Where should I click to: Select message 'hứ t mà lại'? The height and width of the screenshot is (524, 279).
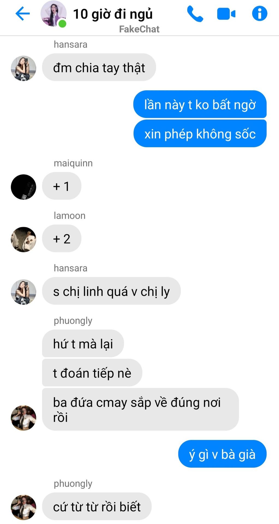pyautogui.click(x=83, y=343)
